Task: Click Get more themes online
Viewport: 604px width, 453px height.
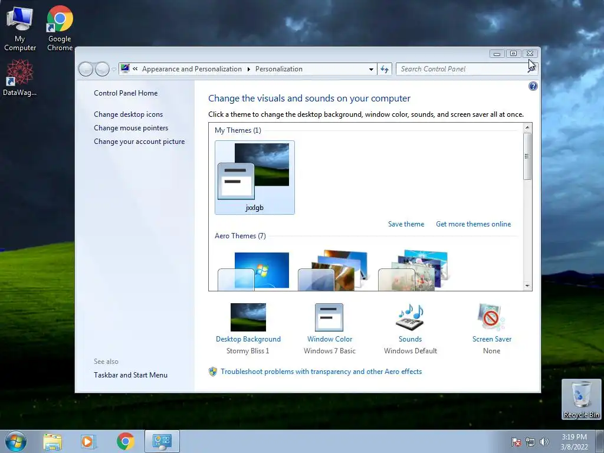Action: click(x=474, y=224)
